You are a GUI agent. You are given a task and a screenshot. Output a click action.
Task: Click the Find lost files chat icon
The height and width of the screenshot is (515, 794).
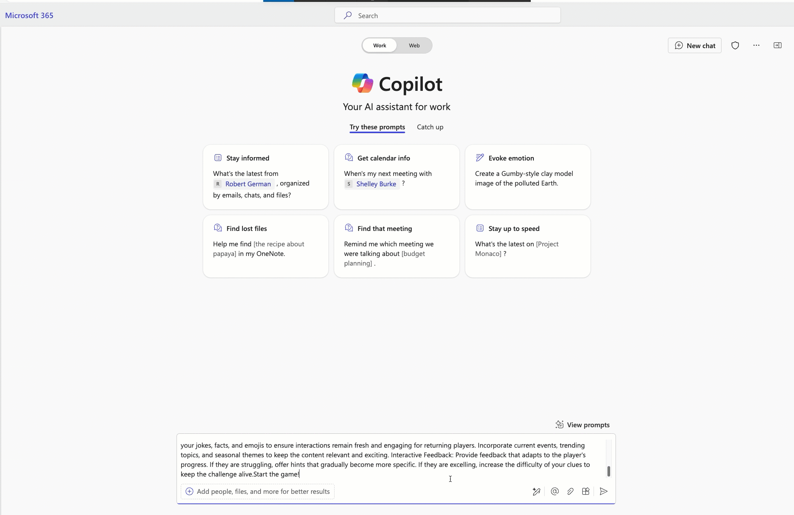coord(218,228)
